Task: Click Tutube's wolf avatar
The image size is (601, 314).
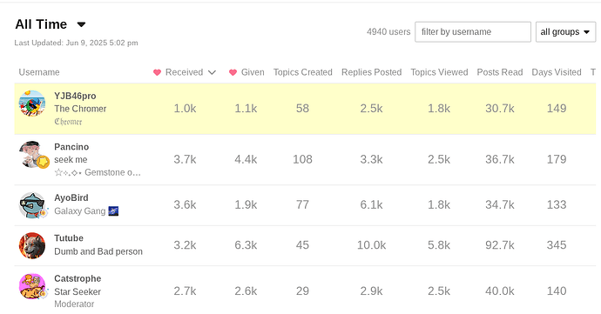Action: point(32,245)
